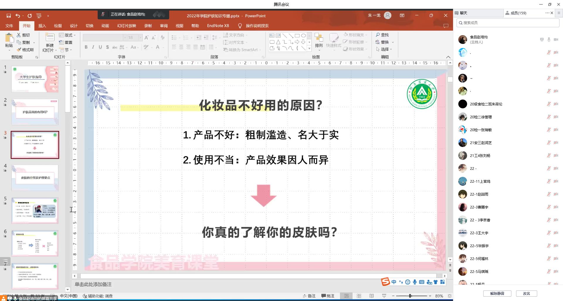
Task: Switch to Slide Sorter view in status bar
Action: point(359,296)
